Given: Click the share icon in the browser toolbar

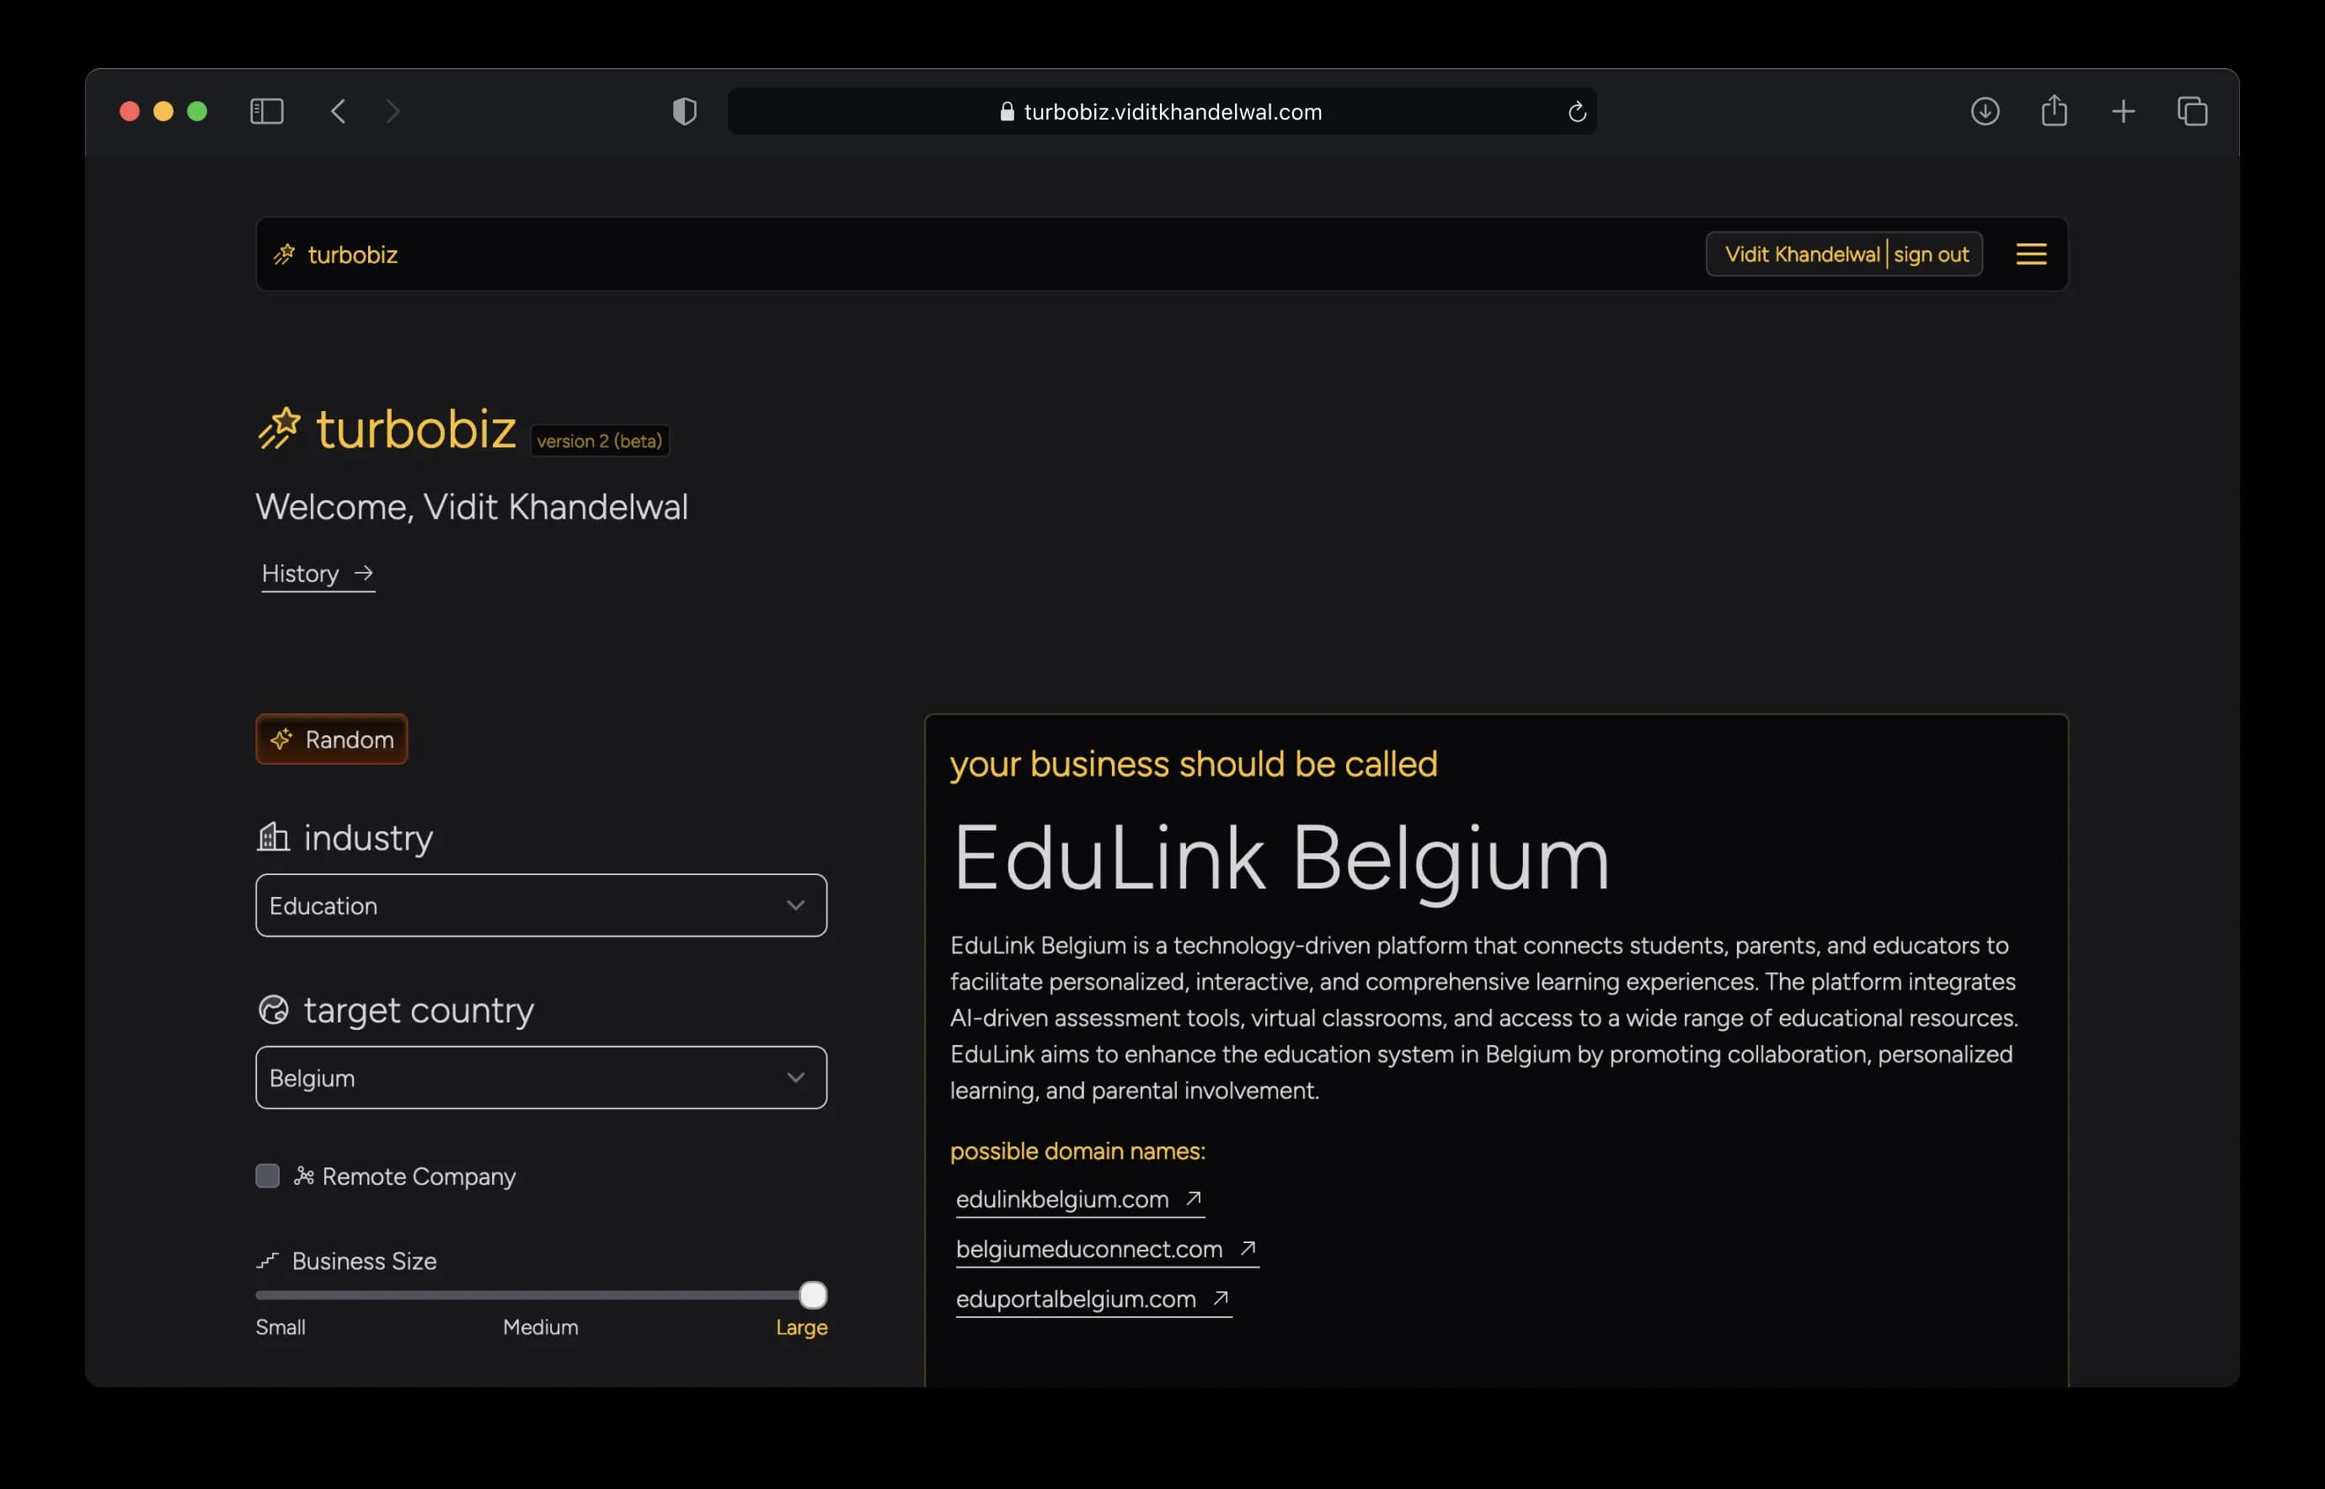Looking at the screenshot, I should click(2055, 111).
